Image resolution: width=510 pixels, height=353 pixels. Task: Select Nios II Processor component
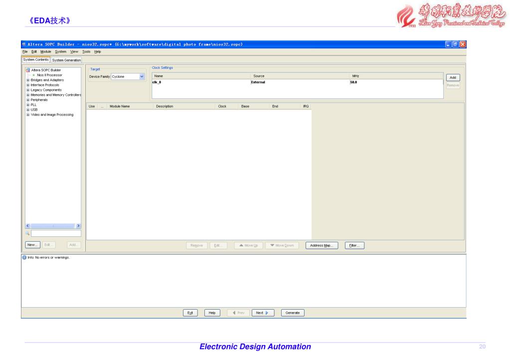[x=49, y=75]
